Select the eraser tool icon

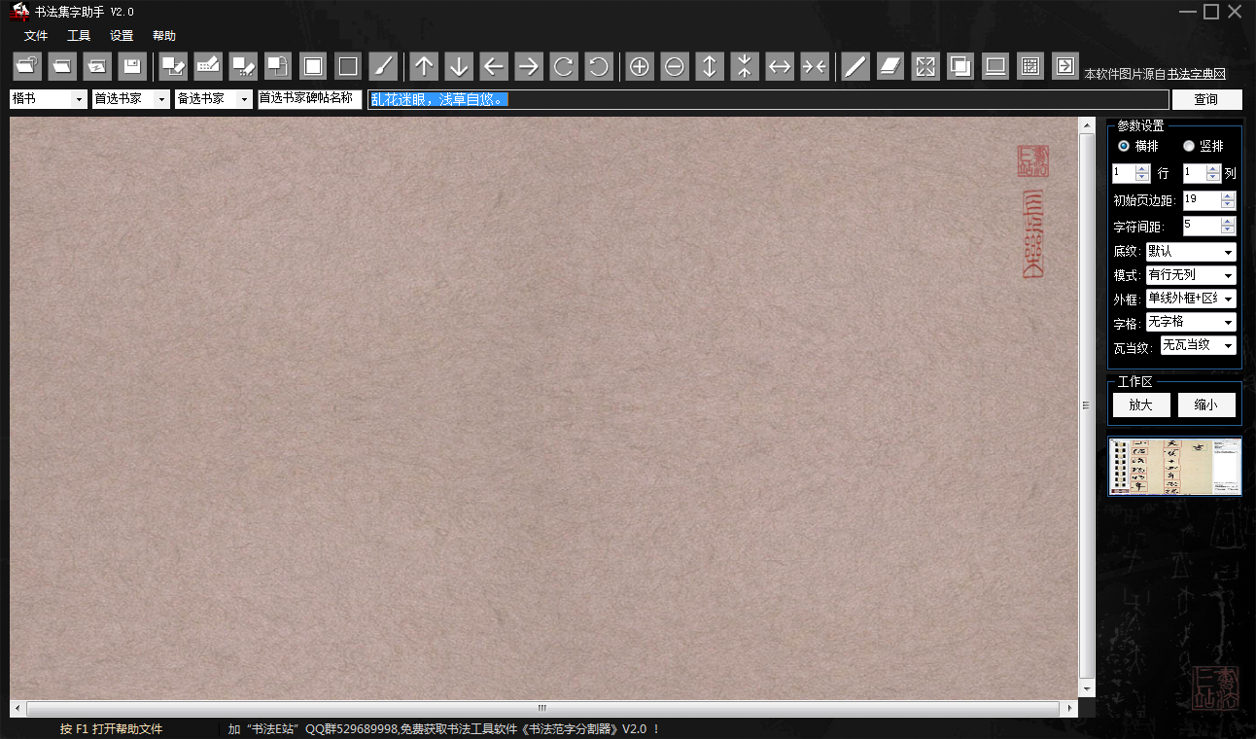coord(890,66)
